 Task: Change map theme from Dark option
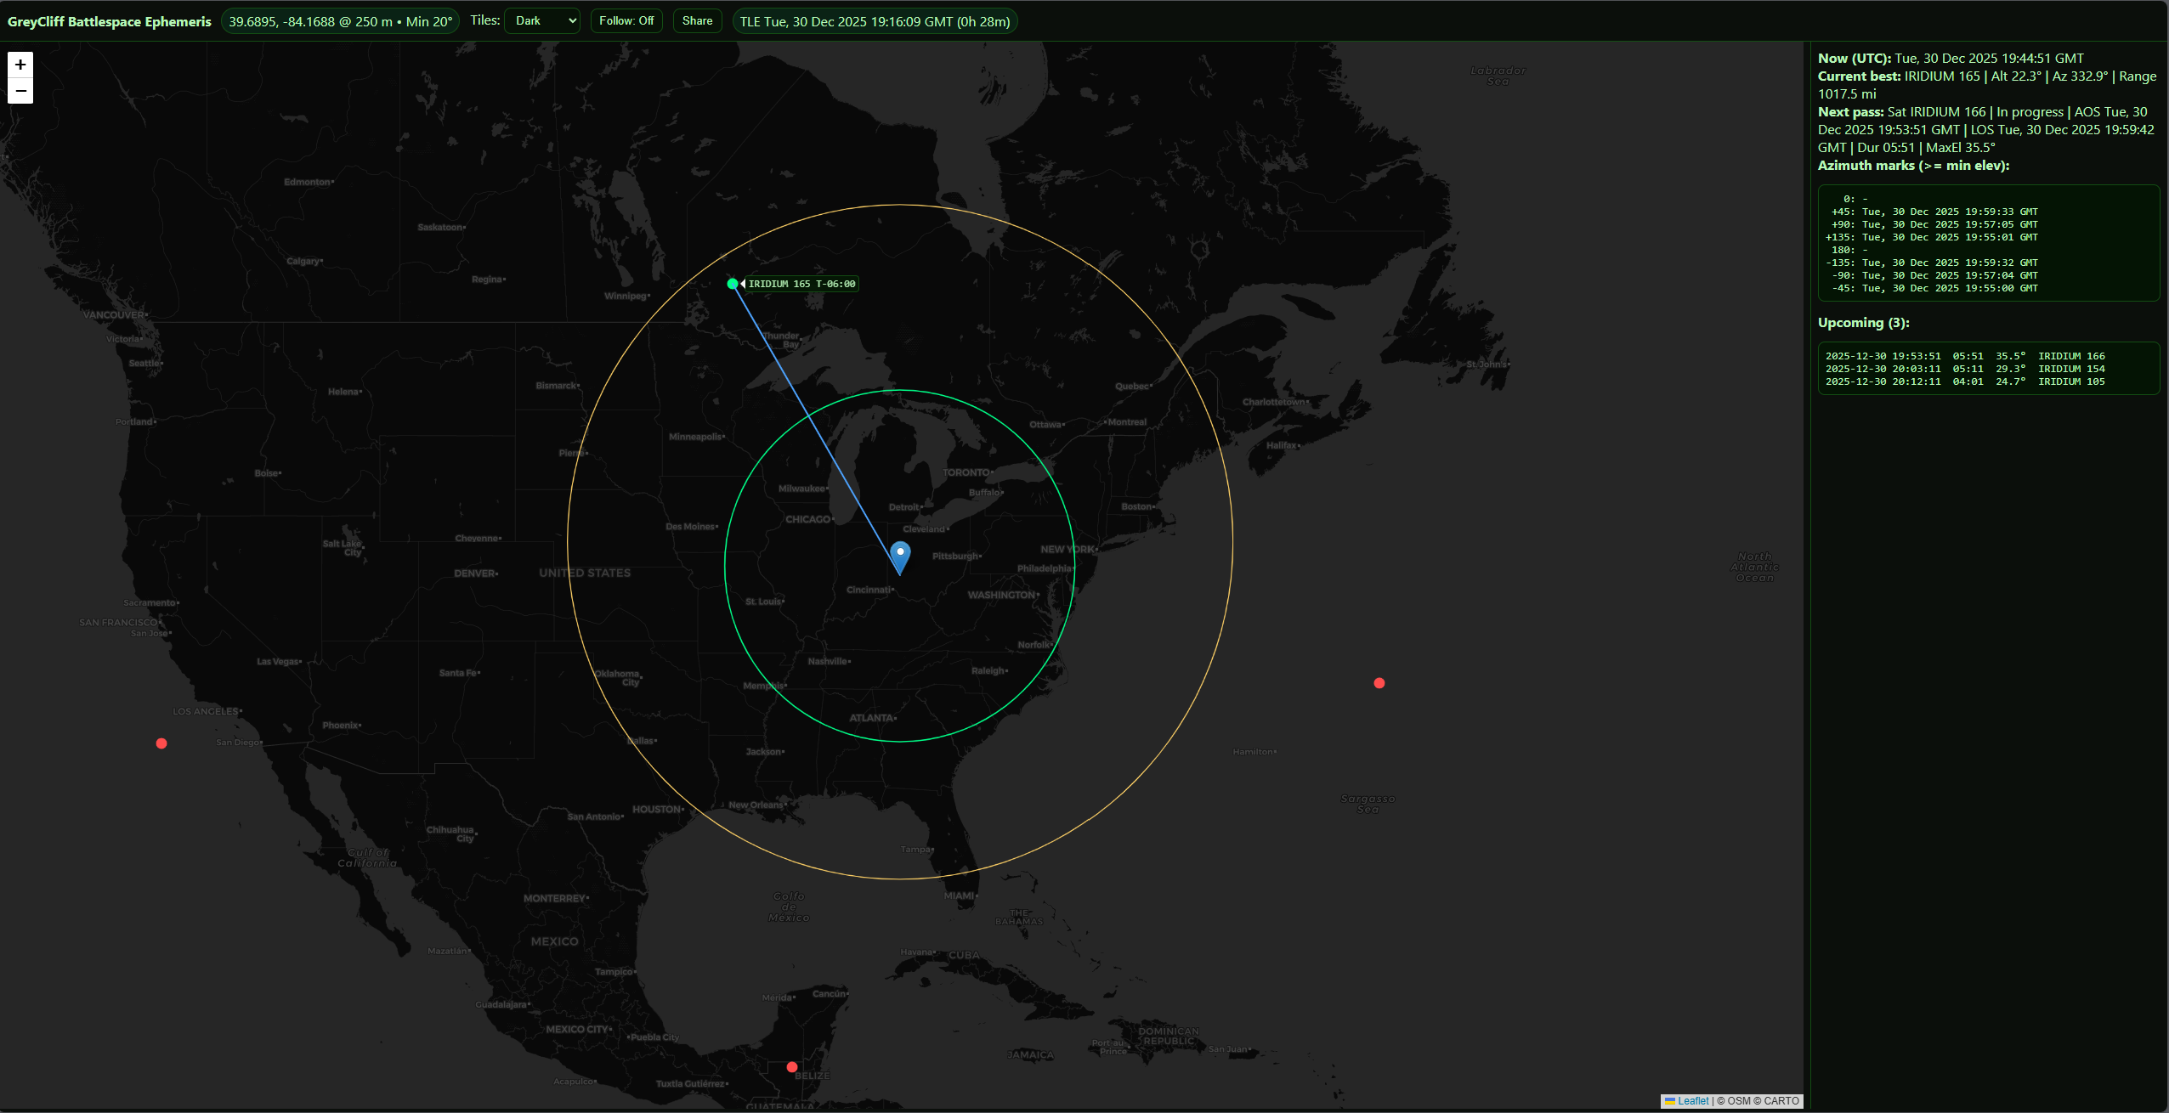coord(541,20)
